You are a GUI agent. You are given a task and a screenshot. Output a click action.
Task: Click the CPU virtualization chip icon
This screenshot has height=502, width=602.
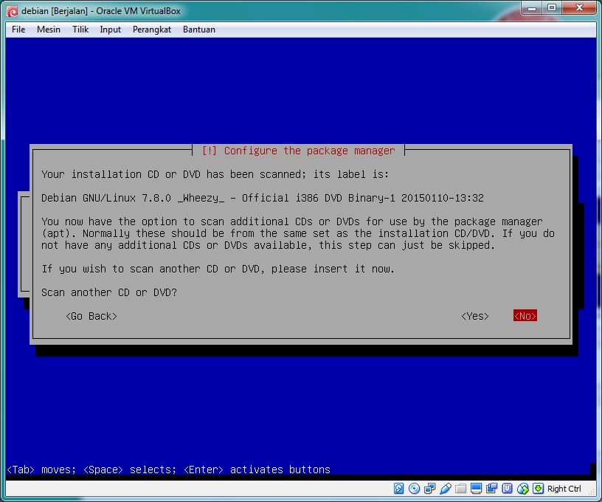coord(507,489)
